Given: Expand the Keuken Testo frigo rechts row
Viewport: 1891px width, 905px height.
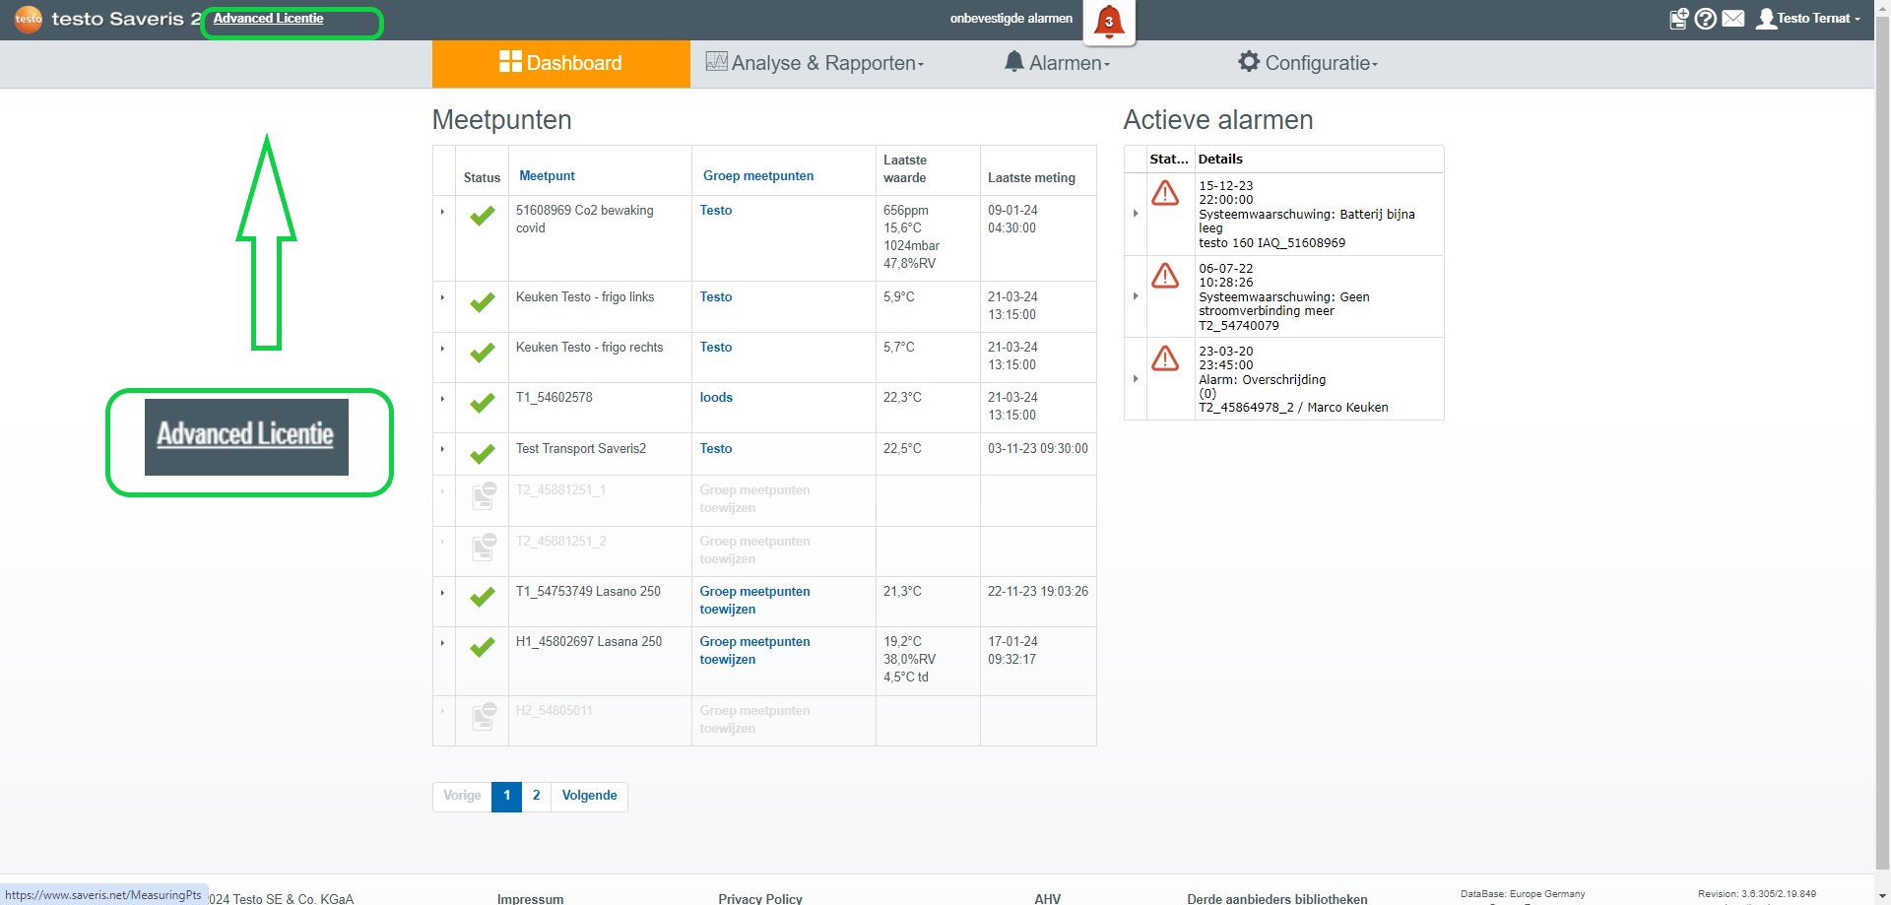Looking at the screenshot, I should click(x=443, y=349).
